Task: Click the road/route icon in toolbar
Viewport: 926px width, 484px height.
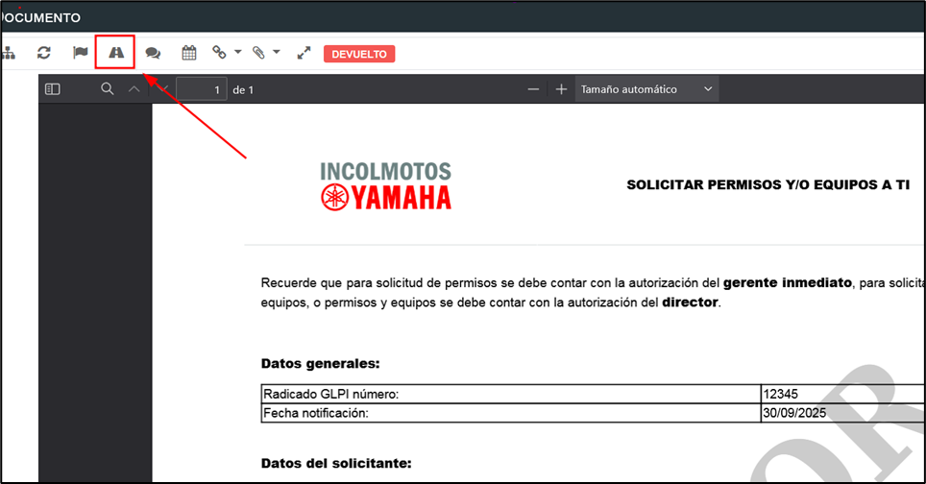Action: pos(115,53)
